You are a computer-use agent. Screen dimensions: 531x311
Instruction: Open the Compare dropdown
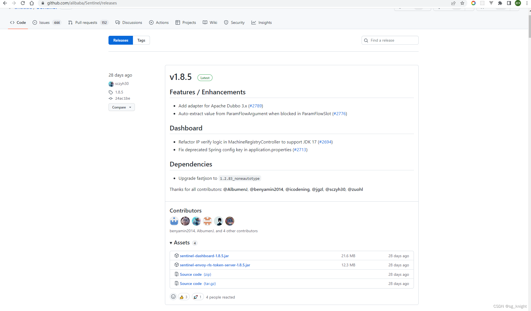(x=122, y=107)
